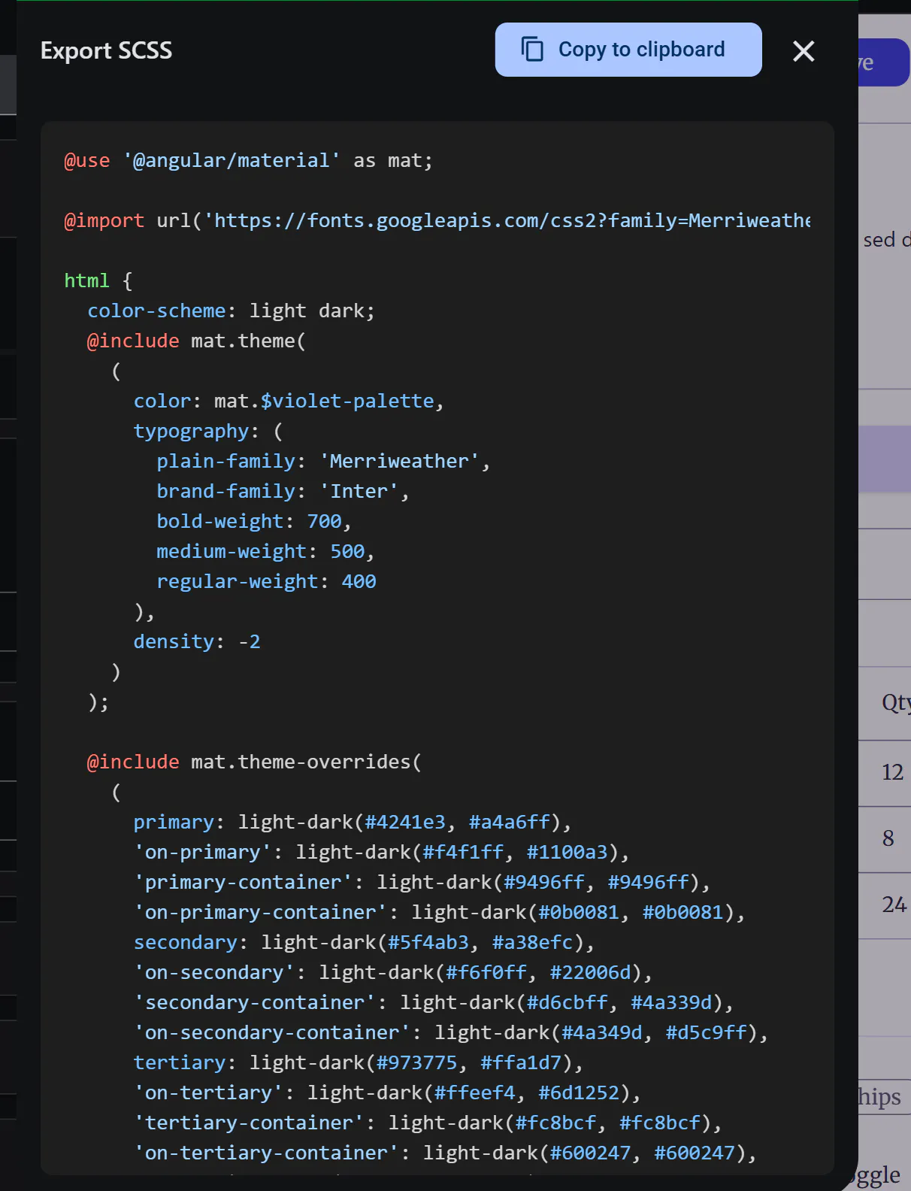Viewport: 911px width, 1191px height.
Task: Click the Copy to clipboard button
Action: click(x=628, y=50)
